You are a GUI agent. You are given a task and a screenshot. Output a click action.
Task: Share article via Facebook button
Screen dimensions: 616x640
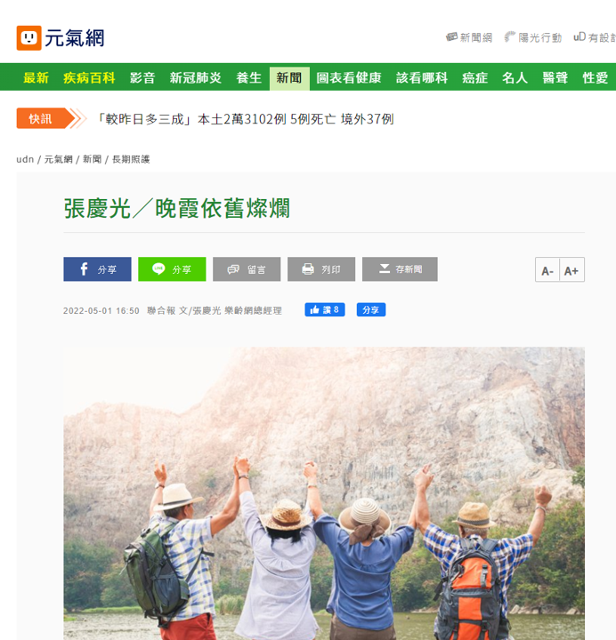coord(97,269)
